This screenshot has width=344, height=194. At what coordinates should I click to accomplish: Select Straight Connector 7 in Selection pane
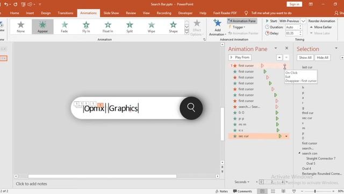(320, 158)
